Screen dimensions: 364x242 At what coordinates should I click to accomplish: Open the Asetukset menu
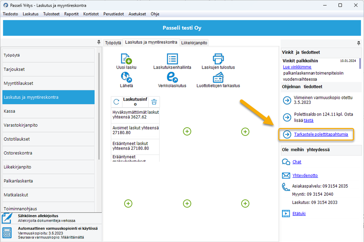point(137,14)
